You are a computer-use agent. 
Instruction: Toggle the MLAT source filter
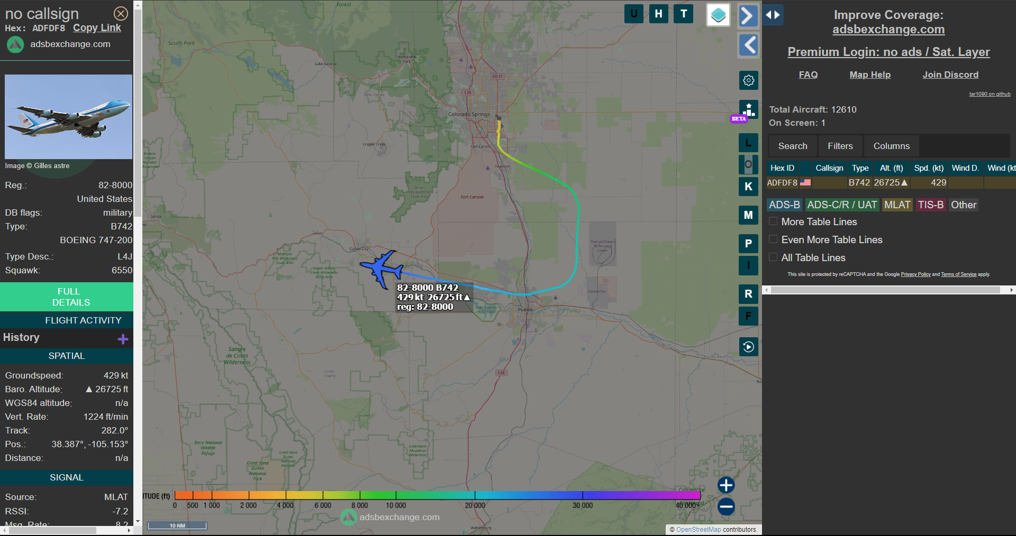pos(897,205)
